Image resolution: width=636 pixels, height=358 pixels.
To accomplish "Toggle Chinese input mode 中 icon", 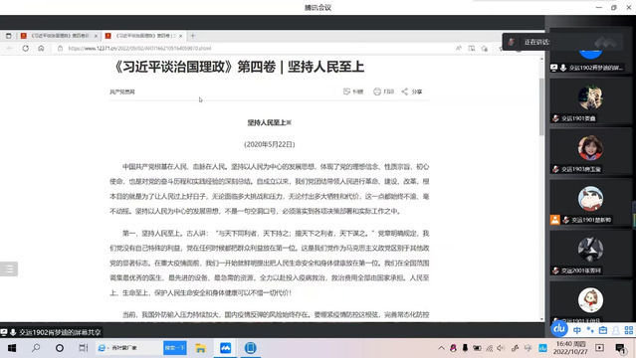I will click(x=577, y=330).
